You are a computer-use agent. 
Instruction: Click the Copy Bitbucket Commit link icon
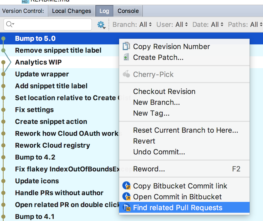pyautogui.click(x=126, y=186)
